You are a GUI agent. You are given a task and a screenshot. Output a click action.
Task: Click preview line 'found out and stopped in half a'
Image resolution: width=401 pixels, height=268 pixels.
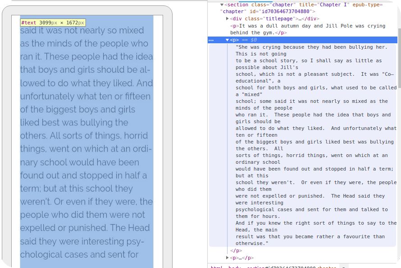pyautogui.click(x=83, y=176)
